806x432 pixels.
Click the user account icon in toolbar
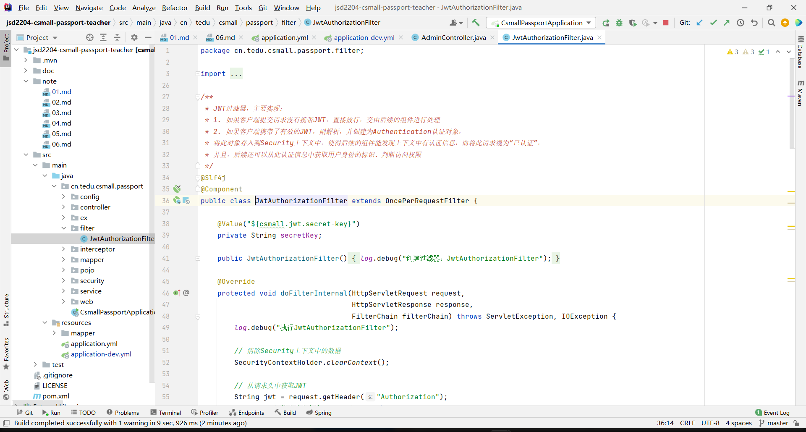coord(455,23)
